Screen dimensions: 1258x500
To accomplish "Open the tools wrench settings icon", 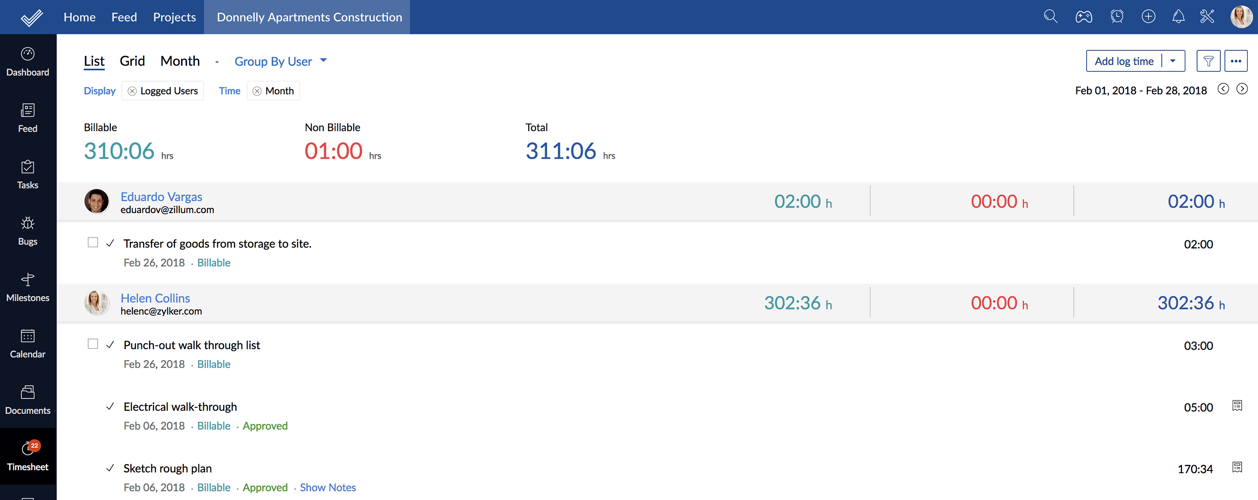I will pyautogui.click(x=1207, y=17).
